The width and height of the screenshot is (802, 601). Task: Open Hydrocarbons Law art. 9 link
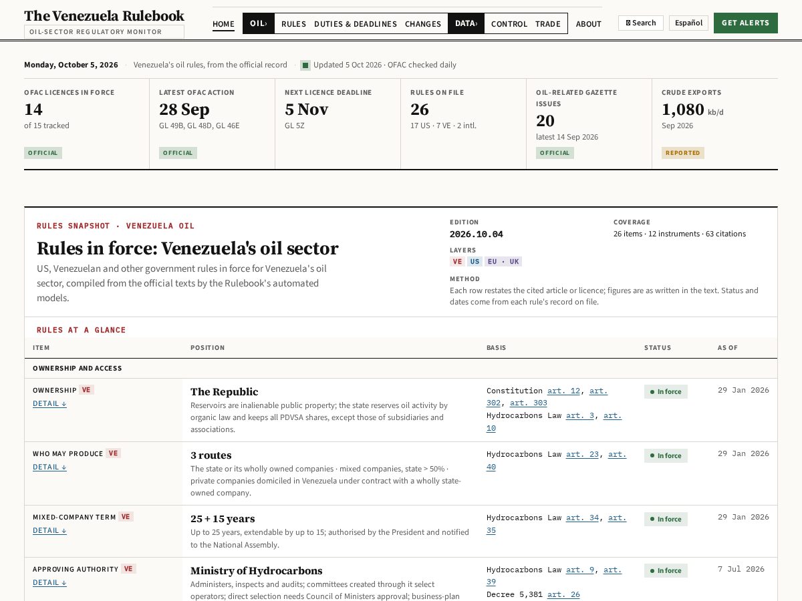580,570
